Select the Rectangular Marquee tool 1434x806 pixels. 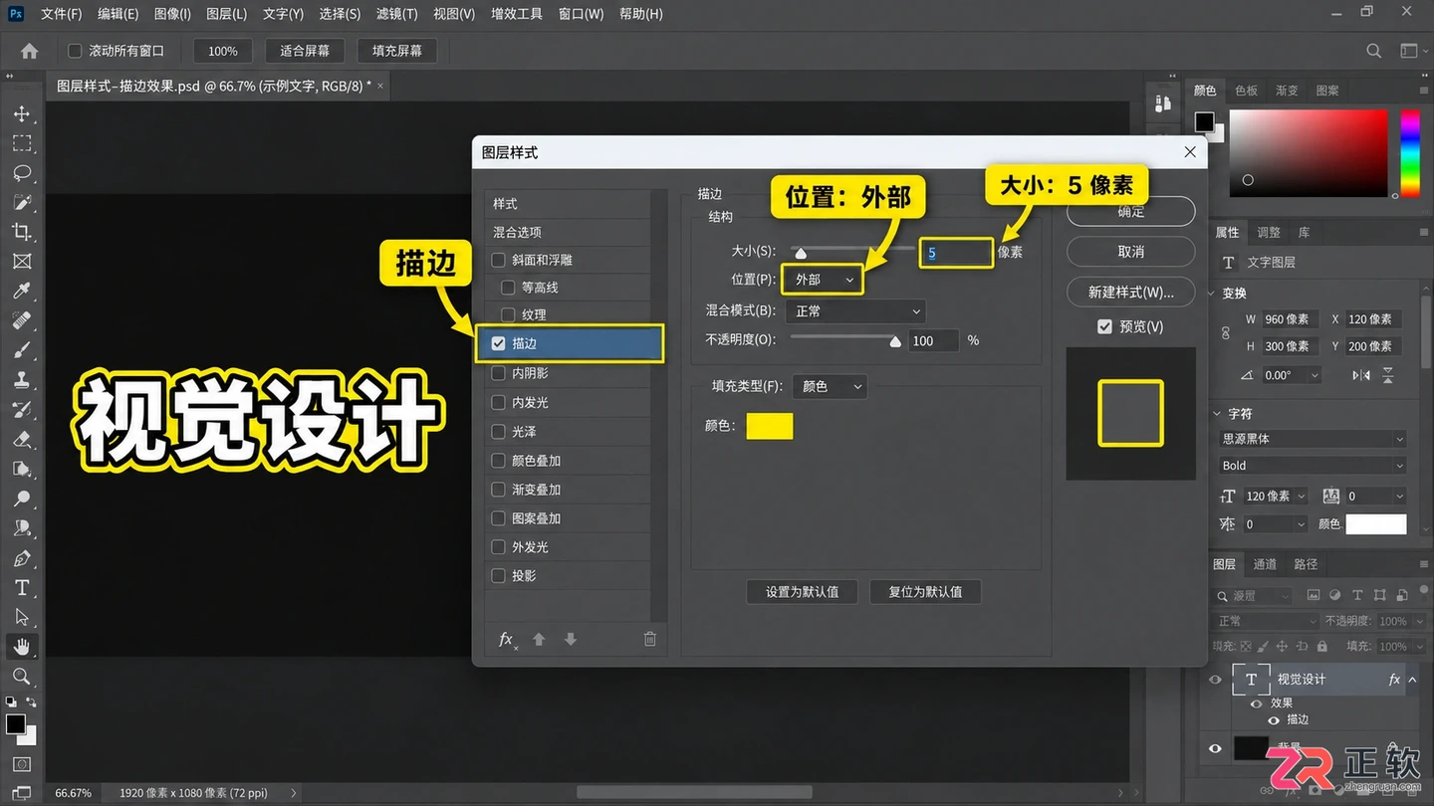click(x=22, y=143)
